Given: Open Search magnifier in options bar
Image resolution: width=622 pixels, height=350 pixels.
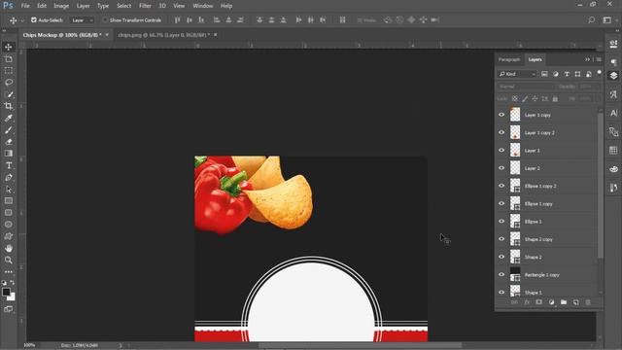Looking at the screenshot, I should [x=592, y=19].
